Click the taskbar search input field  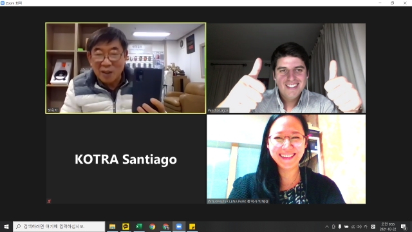point(59,226)
